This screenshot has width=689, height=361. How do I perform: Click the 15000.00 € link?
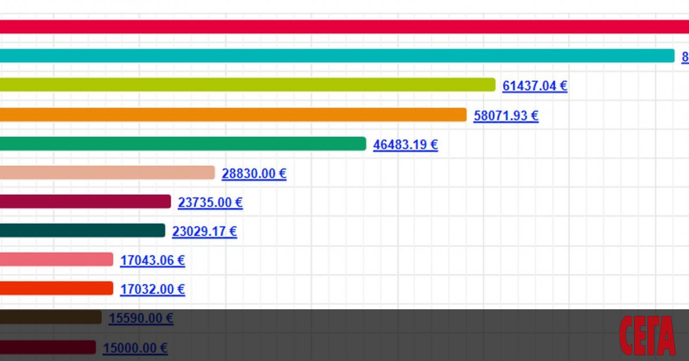pos(135,348)
